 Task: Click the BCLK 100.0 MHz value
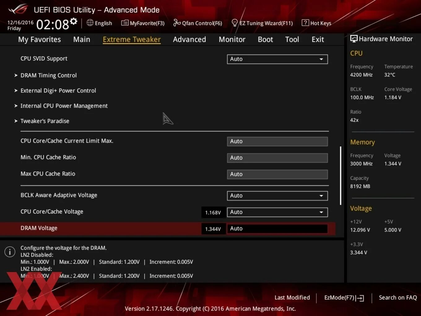pyautogui.click(x=362, y=97)
